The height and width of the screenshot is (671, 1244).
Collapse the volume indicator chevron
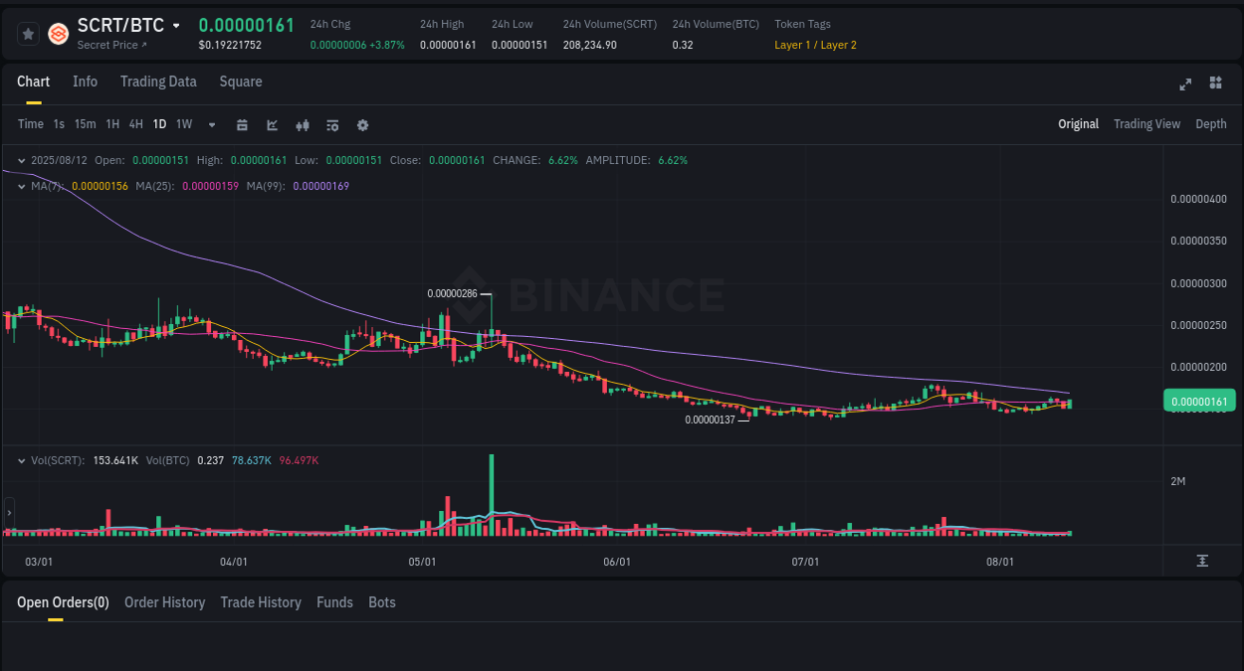pos(22,460)
